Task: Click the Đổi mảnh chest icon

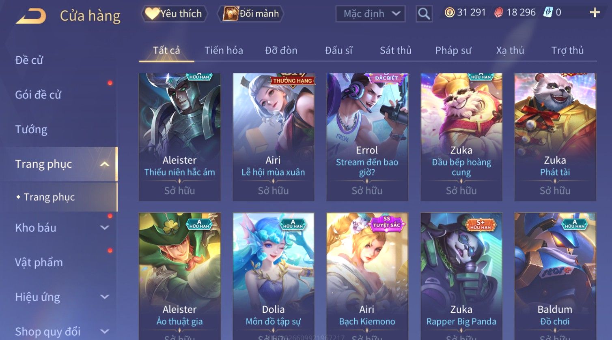Action: (x=231, y=14)
